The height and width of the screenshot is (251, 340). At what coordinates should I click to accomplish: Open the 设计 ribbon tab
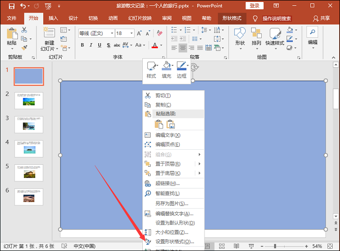pyautogui.click(x=73, y=18)
